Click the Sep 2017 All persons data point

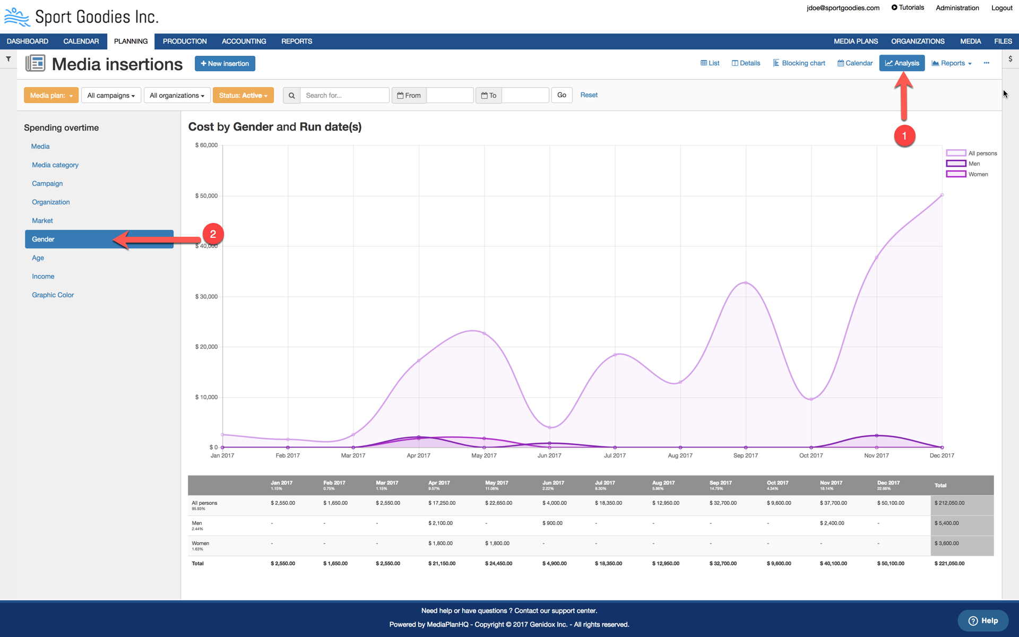click(x=746, y=283)
